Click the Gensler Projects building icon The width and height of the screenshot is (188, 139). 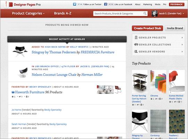pyautogui.click(x=136, y=37)
